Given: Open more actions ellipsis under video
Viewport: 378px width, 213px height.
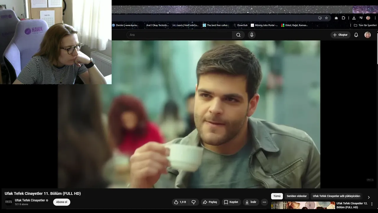Looking at the screenshot, I should point(264,202).
